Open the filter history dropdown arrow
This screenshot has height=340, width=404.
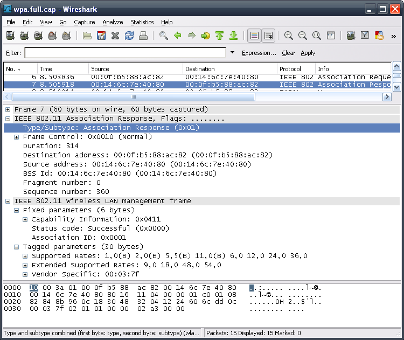[x=232, y=52]
